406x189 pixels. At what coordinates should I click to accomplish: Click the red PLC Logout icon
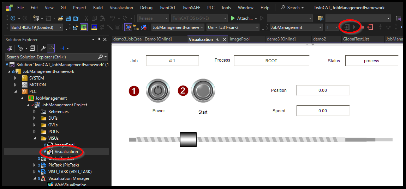point(370,27)
